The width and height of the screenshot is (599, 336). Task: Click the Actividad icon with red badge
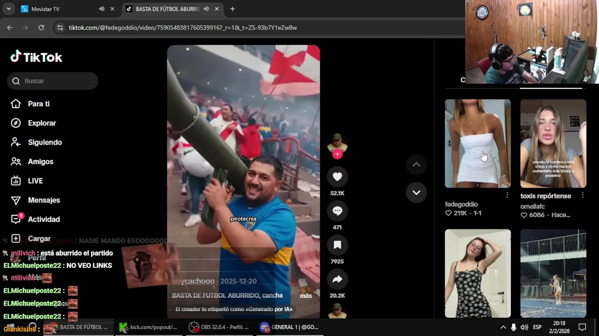[16, 219]
